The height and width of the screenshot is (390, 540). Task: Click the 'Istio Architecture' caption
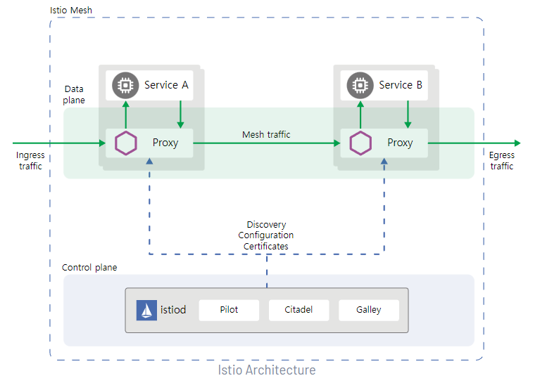coord(267,370)
